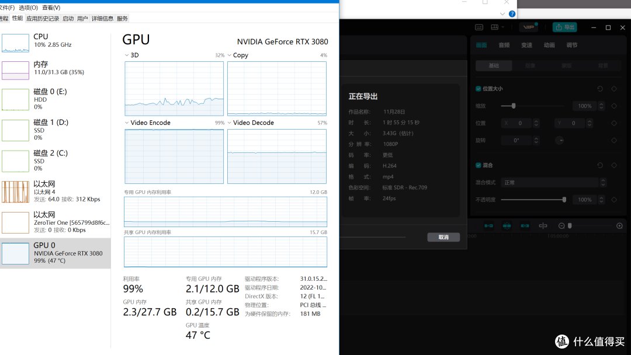Add keyframe diamond for 旋转
Screen dimensions: 631x355
pos(614,140)
